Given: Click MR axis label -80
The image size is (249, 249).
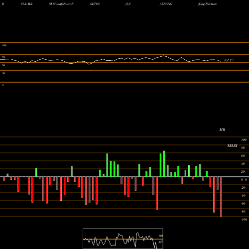Looking at the screenshot, I should 243,212.
